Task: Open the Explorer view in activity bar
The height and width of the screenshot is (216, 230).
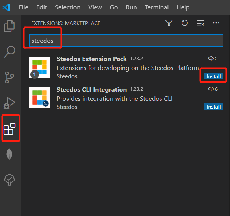Action: click(9, 26)
